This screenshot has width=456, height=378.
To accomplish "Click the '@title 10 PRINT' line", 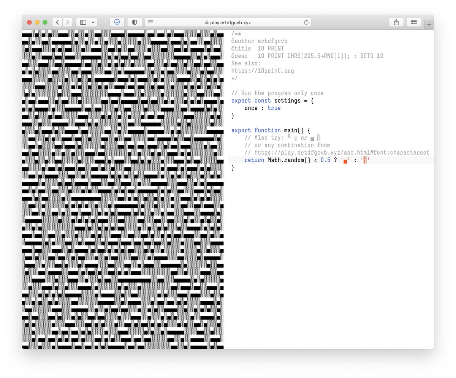I will (x=258, y=49).
